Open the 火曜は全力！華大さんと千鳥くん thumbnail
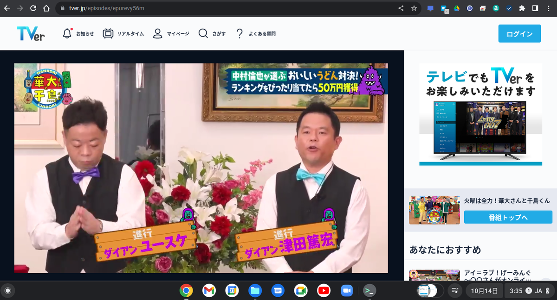This screenshot has height=300, width=557. click(434, 210)
